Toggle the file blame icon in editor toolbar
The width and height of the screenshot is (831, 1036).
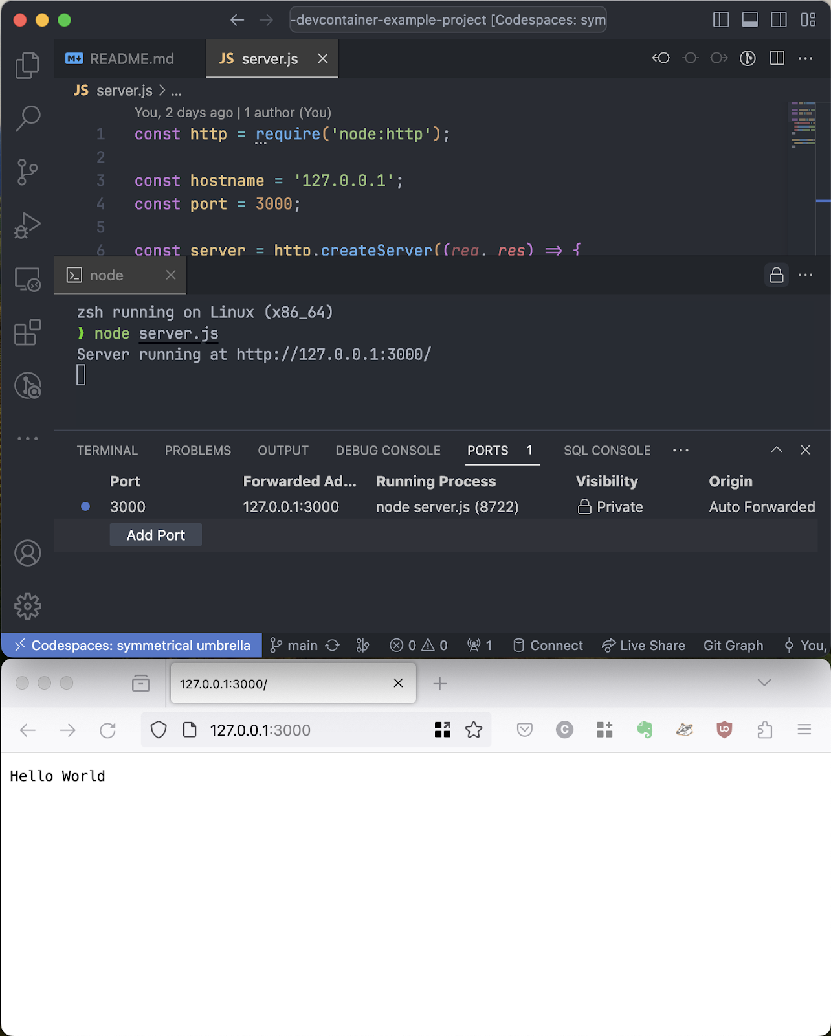coord(748,58)
